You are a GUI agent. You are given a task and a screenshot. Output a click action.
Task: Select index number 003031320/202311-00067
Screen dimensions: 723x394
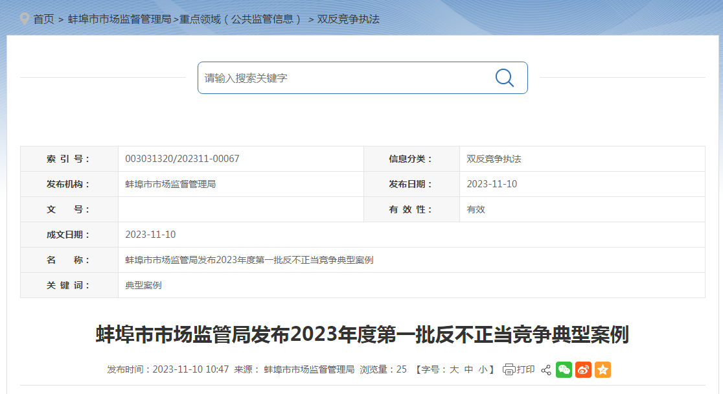click(182, 159)
